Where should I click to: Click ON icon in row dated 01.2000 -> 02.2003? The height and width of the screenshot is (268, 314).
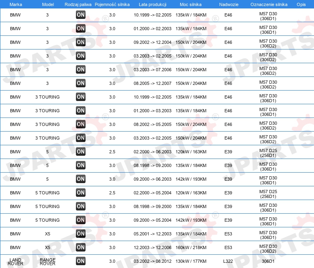pos(81,29)
